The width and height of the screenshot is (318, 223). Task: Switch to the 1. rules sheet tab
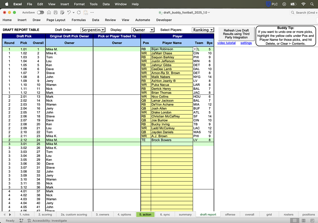24,214
